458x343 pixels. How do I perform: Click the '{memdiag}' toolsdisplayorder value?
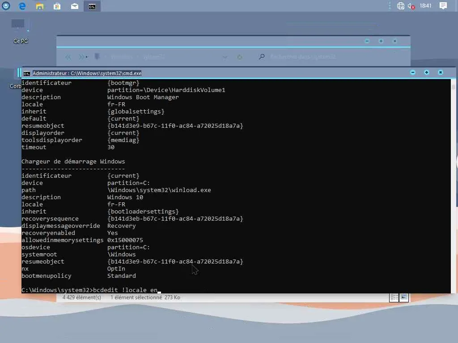tap(123, 140)
